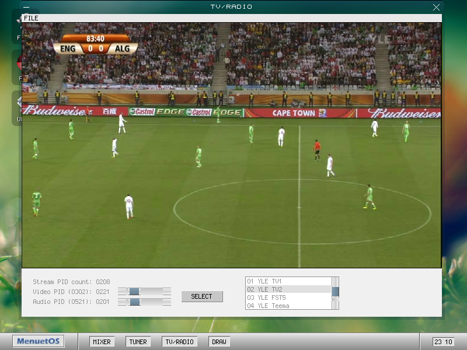Click the Audio PID (0521) label
Screen dimensions: 467x350
tap(62, 302)
